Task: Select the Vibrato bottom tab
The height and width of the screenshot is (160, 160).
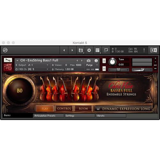Action: click(111, 116)
